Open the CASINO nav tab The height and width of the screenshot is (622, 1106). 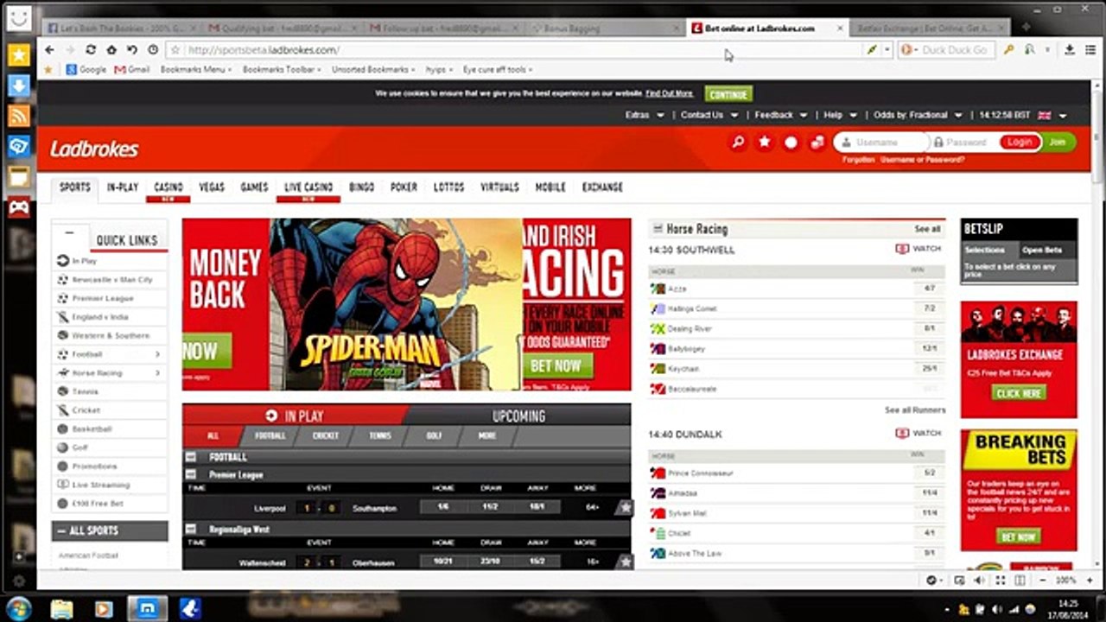[x=168, y=187]
